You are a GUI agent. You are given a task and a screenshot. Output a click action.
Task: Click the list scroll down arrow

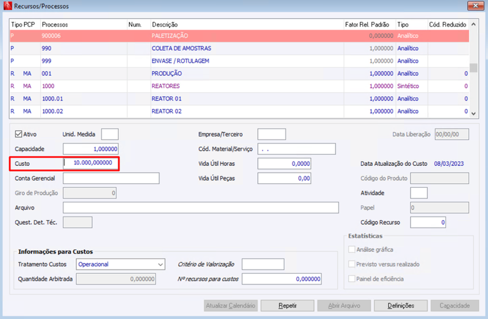[473, 113]
